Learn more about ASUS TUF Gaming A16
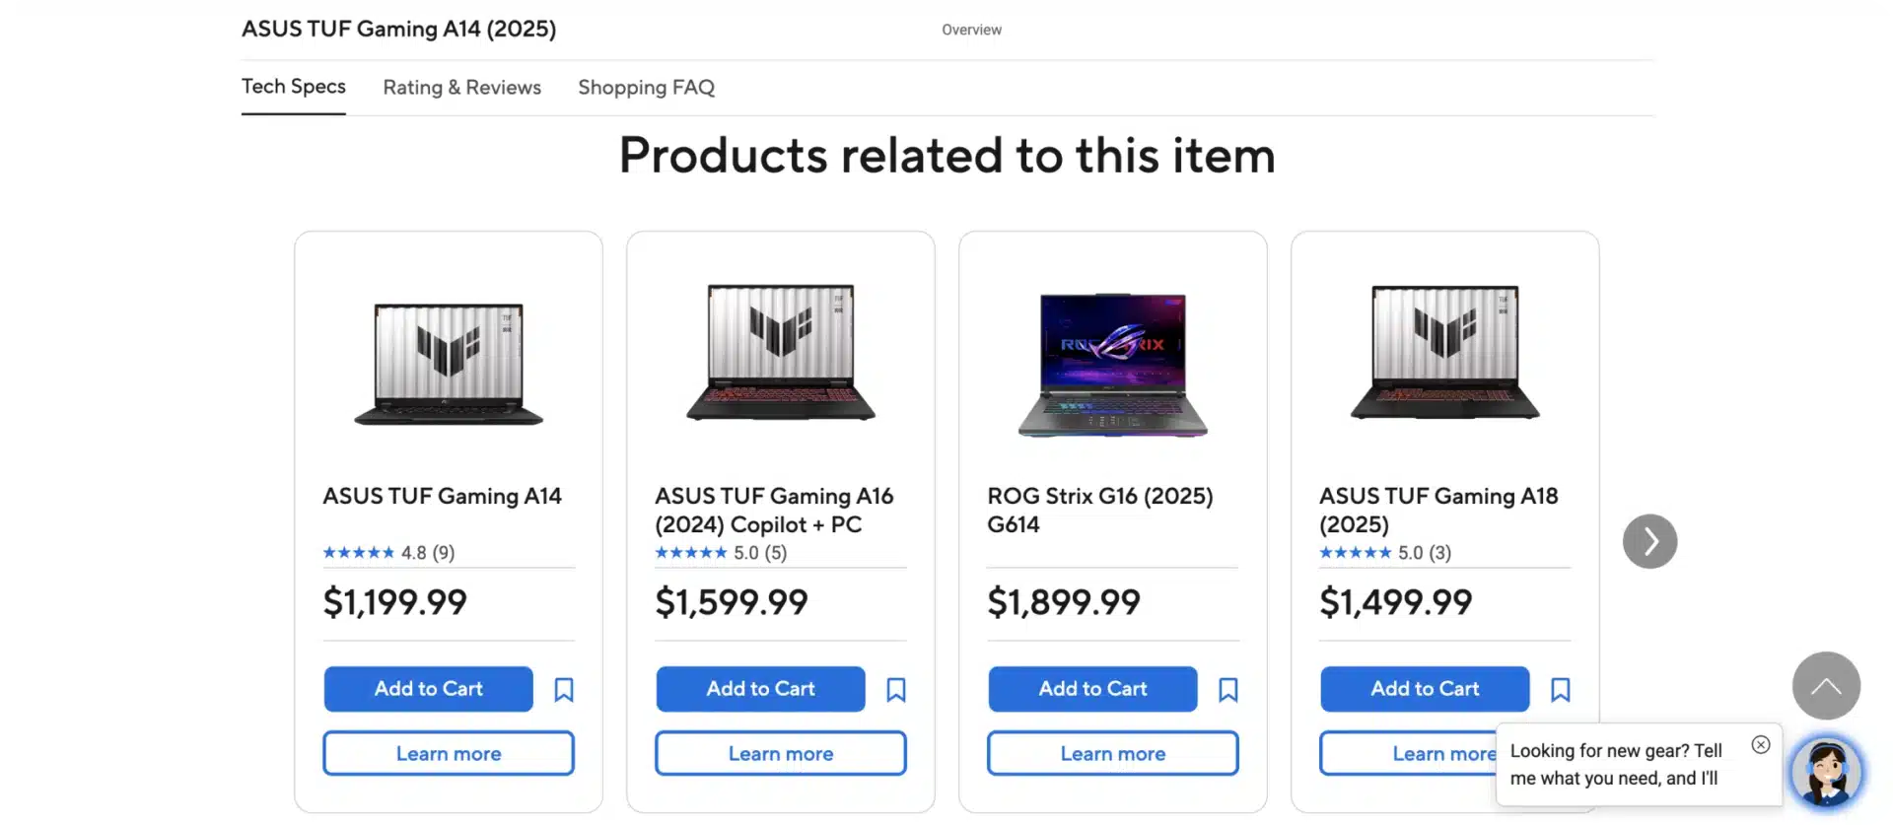This screenshot has width=1893, height=825. click(780, 752)
